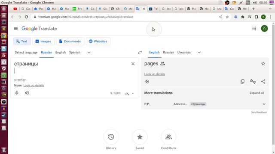Share the translation
Image resolution: width=275 pixels, height=154 pixels.
click(x=263, y=82)
